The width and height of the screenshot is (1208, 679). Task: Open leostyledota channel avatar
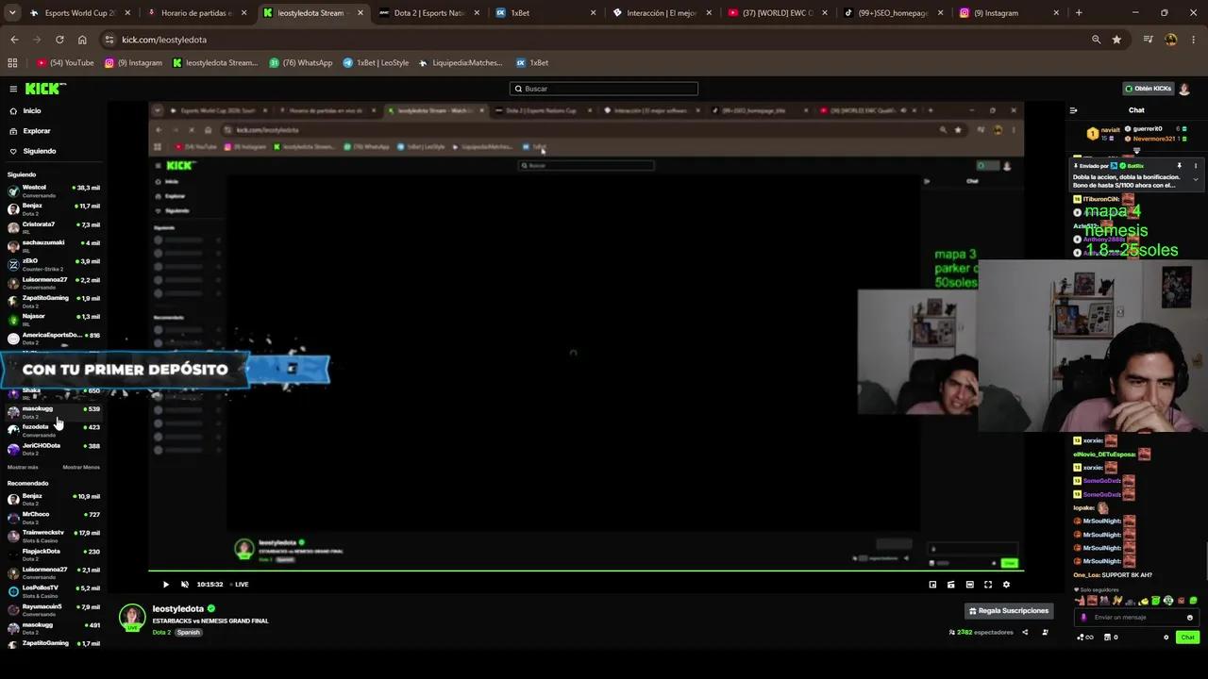coord(132,616)
